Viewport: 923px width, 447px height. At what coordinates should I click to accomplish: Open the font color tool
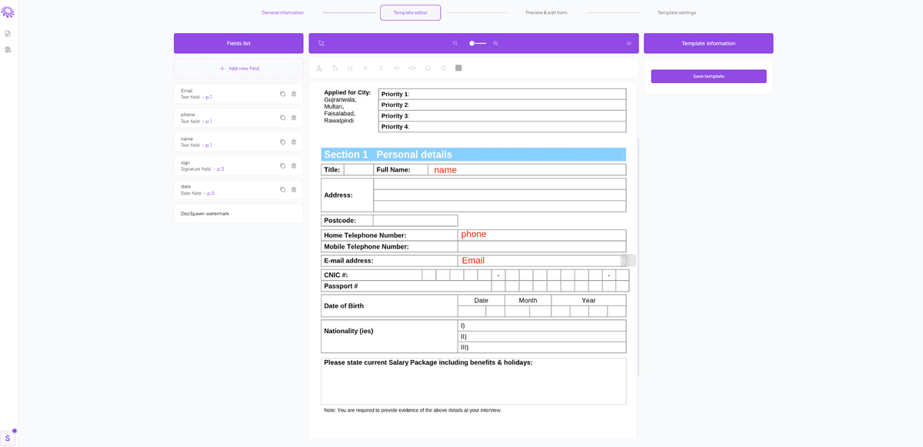tap(318, 68)
